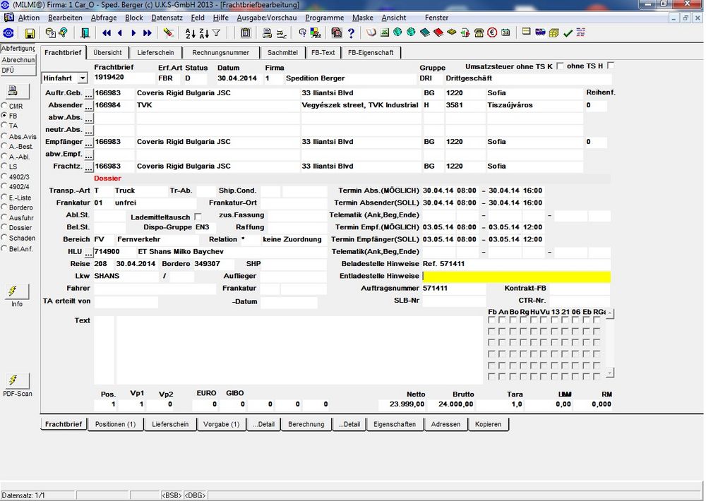Click the filter funnel icon
This screenshot has width=706, height=501.
[217, 33]
